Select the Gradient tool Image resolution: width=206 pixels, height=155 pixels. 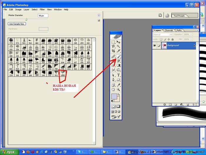118,65
